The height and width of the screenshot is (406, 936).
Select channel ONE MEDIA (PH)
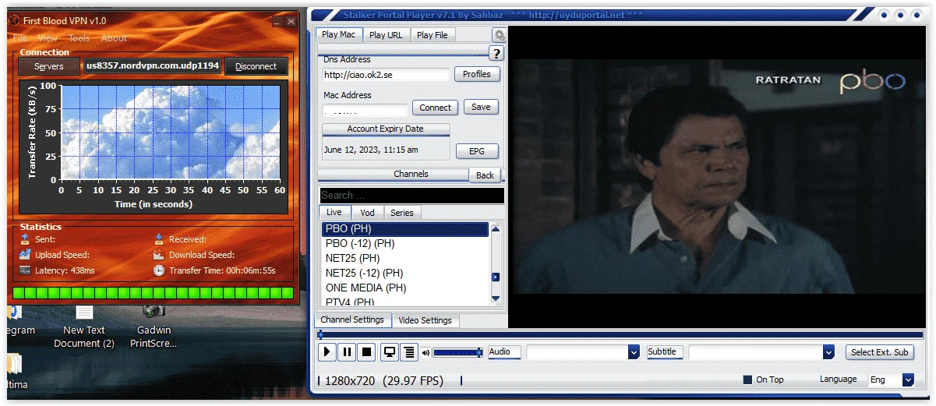click(405, 288)
